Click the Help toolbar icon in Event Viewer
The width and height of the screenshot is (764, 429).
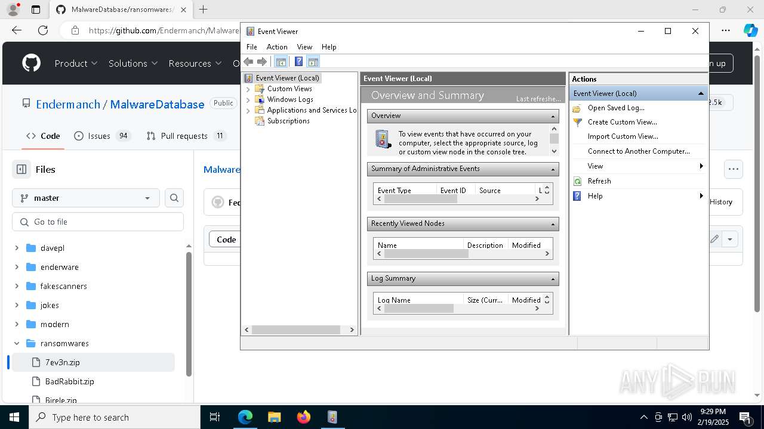(x=298, y=61)
